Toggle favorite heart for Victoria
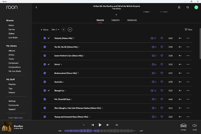This screenshot has height=134, width=201. (x=162, y=38)
